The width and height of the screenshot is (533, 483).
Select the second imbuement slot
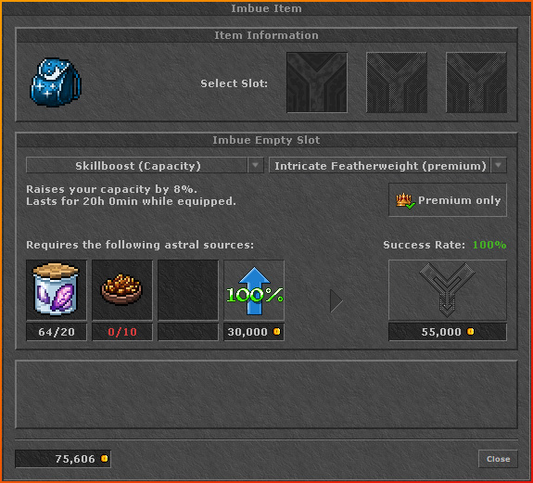click(397, 83)
